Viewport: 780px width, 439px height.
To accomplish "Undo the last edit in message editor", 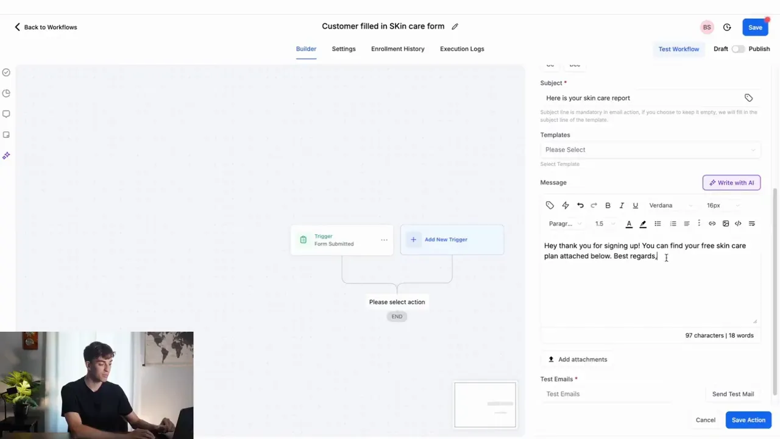I will pos(580,205).
